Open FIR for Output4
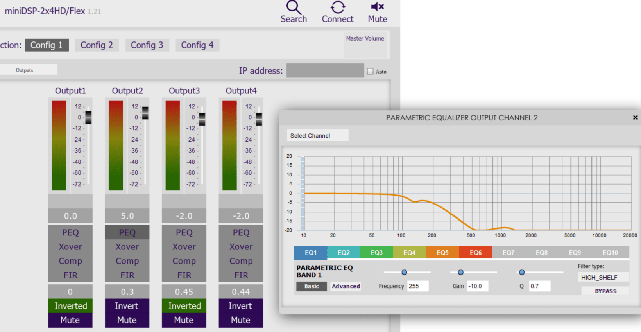The width and height of the screenshot is (641, 332). click(x=241, y=275)
